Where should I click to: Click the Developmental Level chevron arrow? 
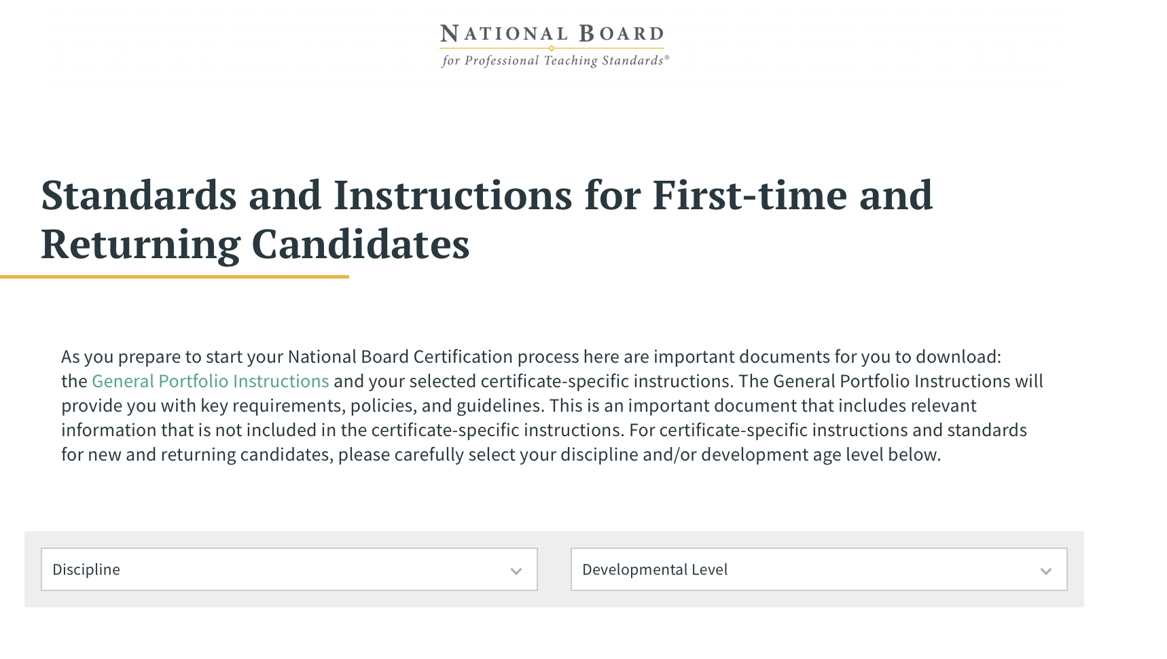coord(1046,571)
